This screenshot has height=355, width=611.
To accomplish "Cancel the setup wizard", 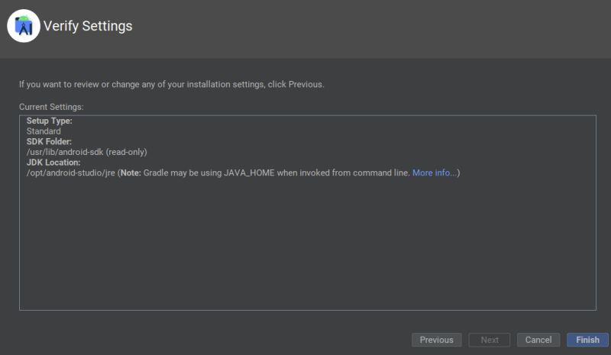I will point(538,340).
